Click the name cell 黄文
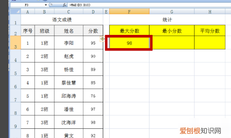This screenshot has height=138, width=231. click(69, 134)
